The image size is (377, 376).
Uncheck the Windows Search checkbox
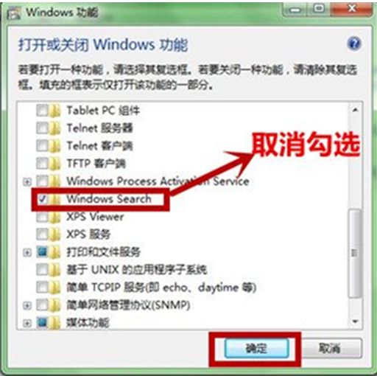click(x=42, y=199)
